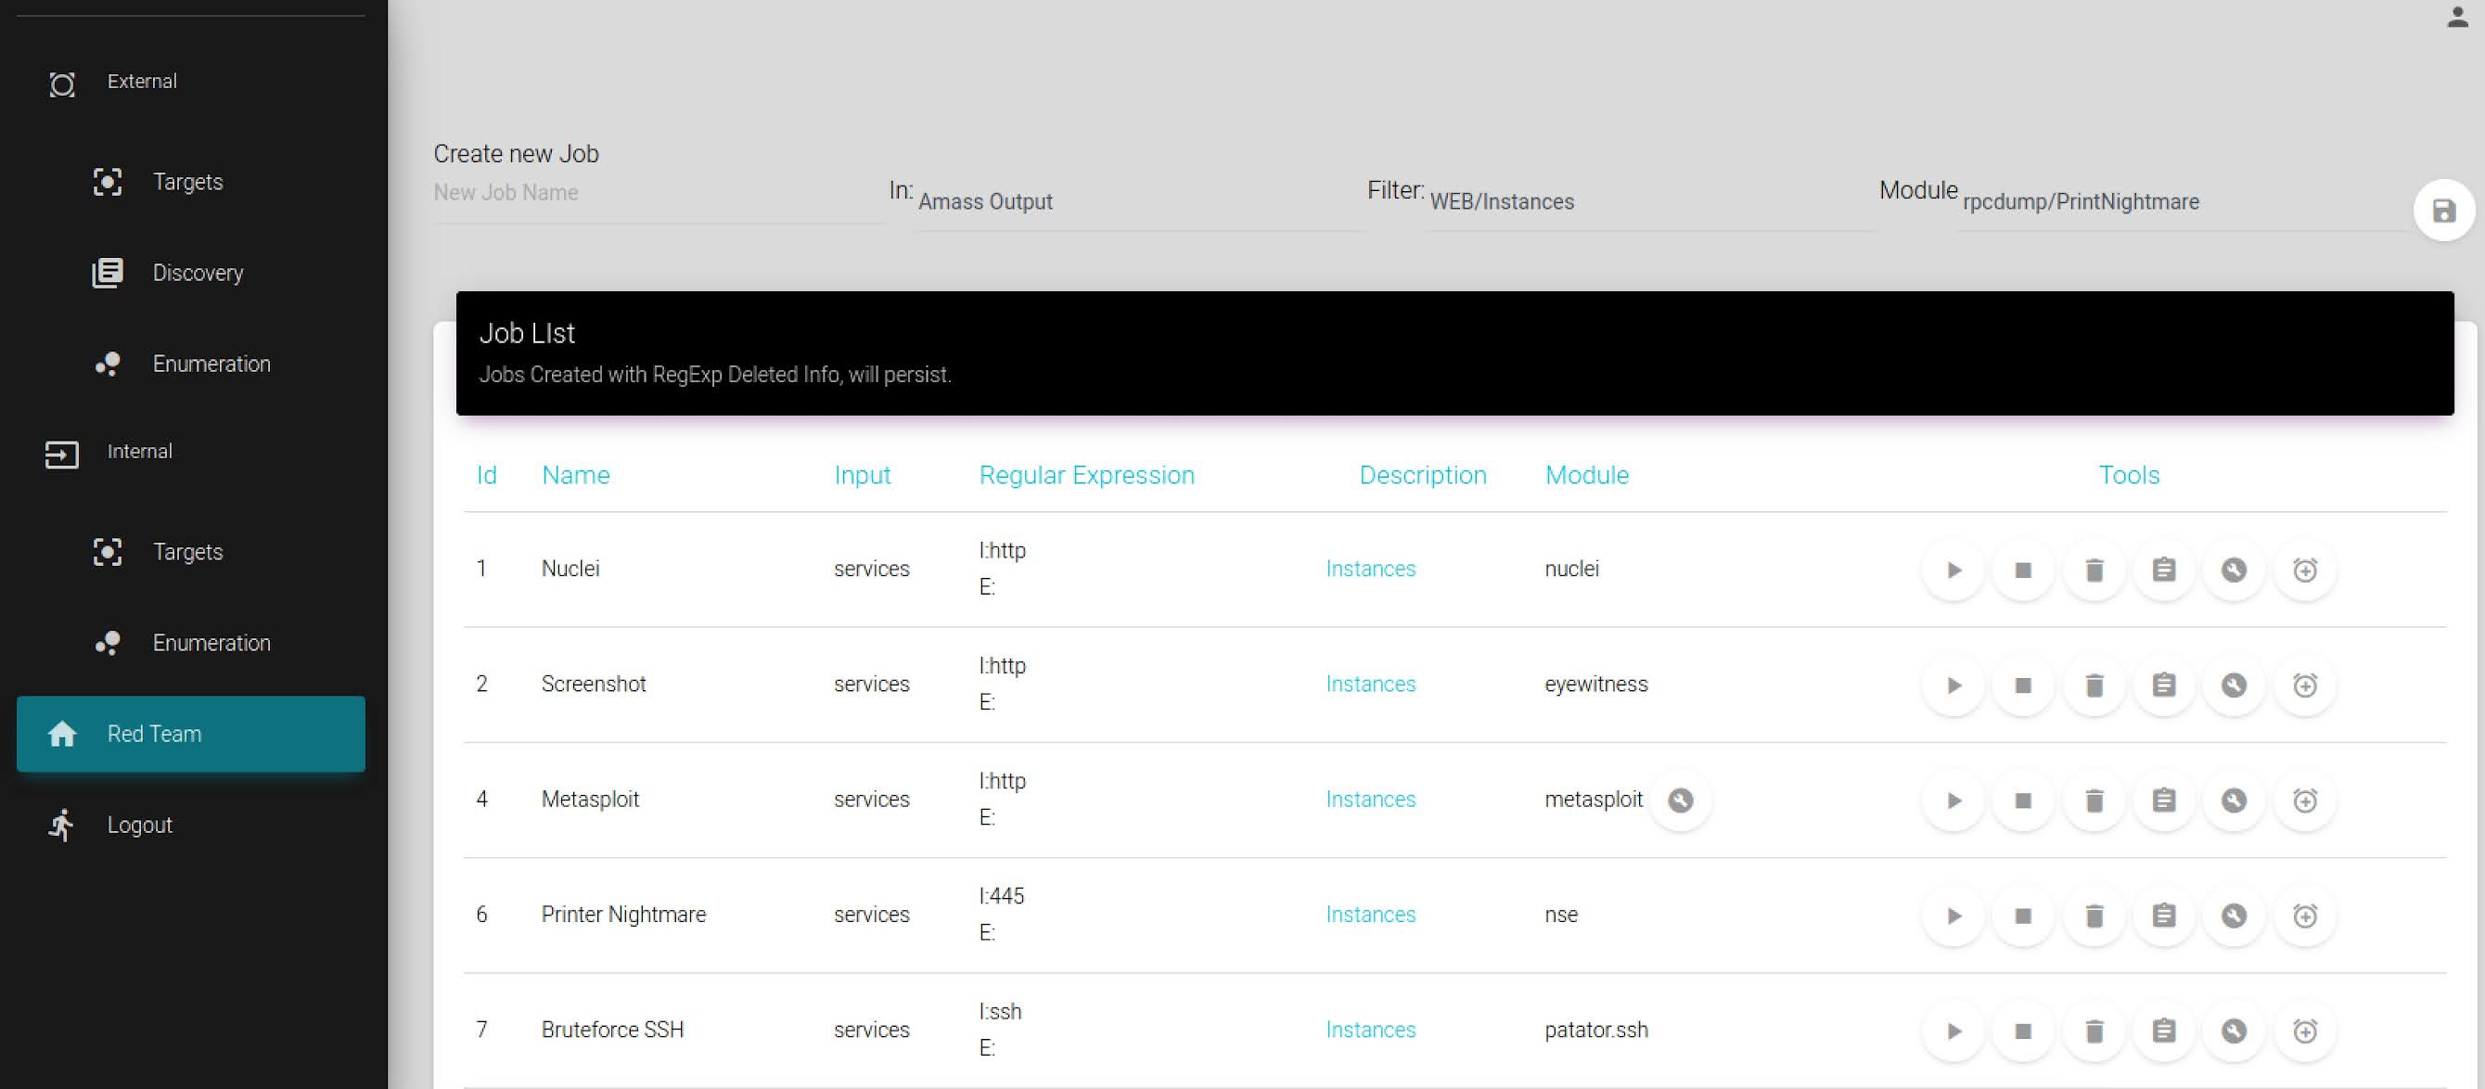
Task: Open Enumeration under Internal section
Action: (211, 644)
